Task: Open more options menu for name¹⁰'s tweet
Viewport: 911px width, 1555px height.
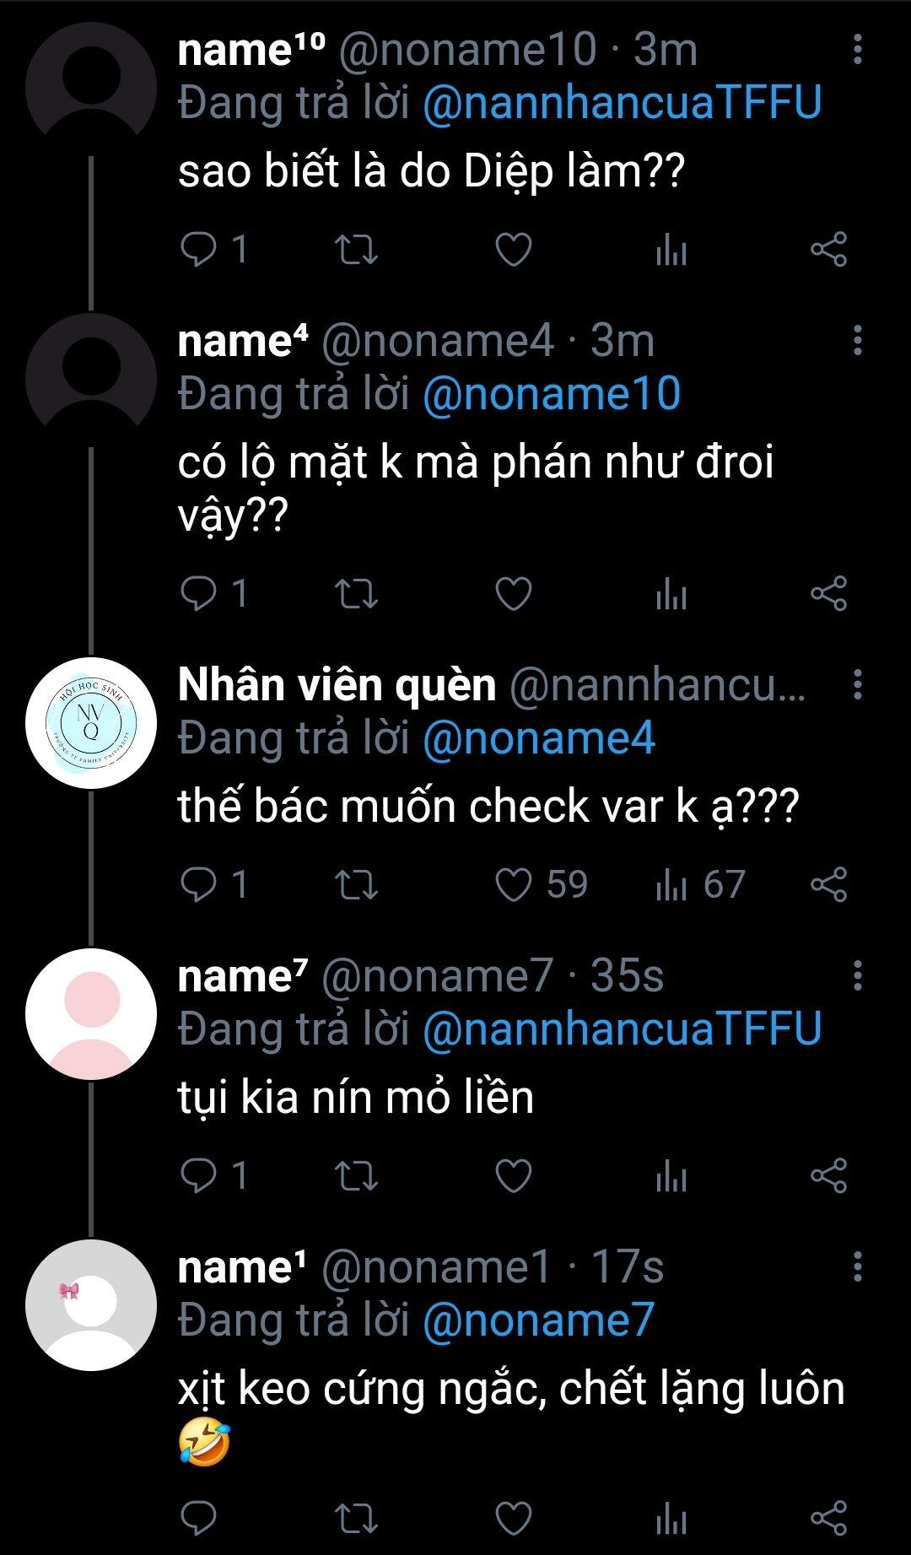Action: point(857,50)
